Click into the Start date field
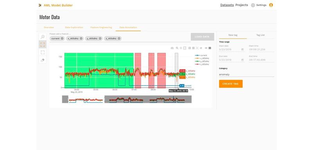Viewport: 313px width, 150px height. pos(232,49)
